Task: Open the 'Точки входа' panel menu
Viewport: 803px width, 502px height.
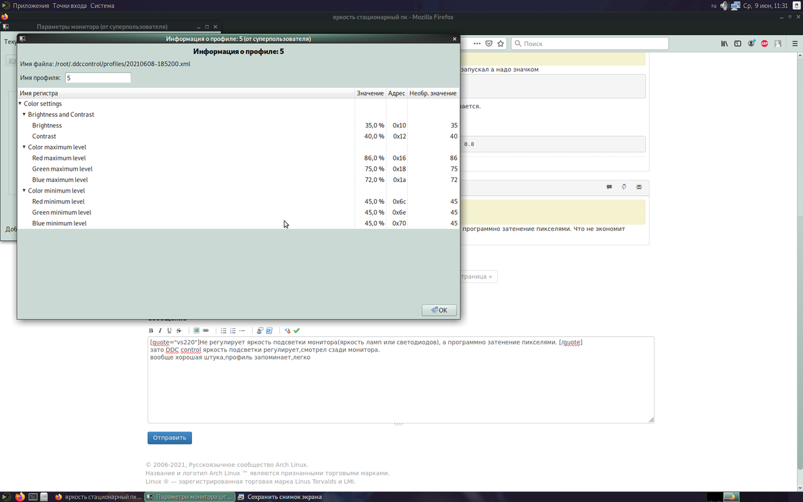Action: 70,6
